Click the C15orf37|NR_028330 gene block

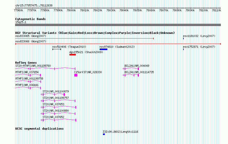(76, 75)
